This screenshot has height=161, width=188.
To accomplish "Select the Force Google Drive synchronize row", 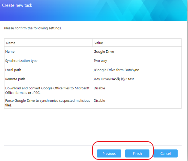I will tap(93, 103).
